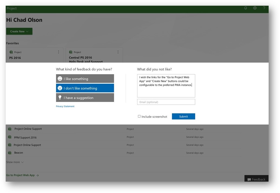Check the Include screenshot checkbox
This screenshot has width=280, height=193.
(x=139, y=117)
